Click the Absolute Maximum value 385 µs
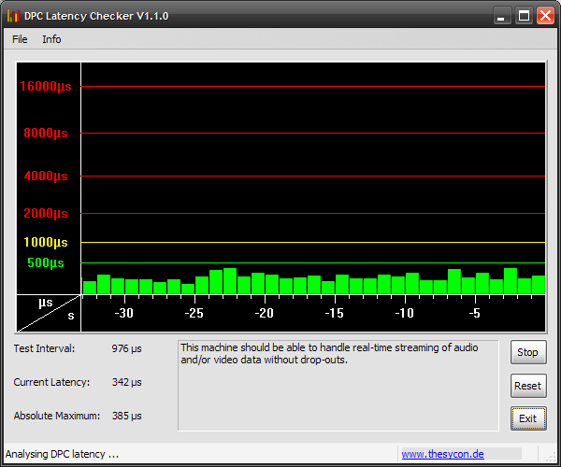The height and width of the screenshot is (467, 561). (126, 416)
